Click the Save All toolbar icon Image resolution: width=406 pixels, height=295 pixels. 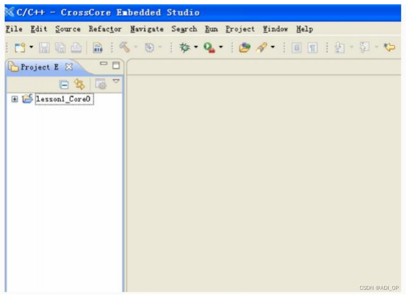click(x=60, y=48)
